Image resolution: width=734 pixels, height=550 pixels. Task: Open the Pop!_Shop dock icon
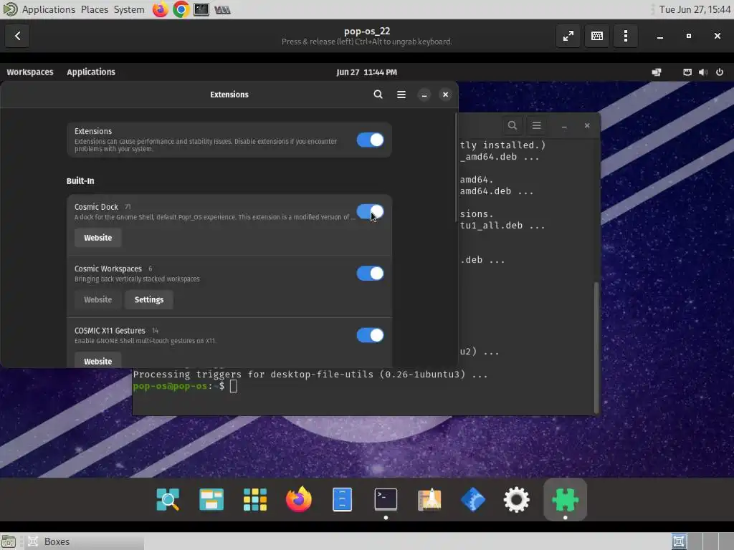[429, 499]
